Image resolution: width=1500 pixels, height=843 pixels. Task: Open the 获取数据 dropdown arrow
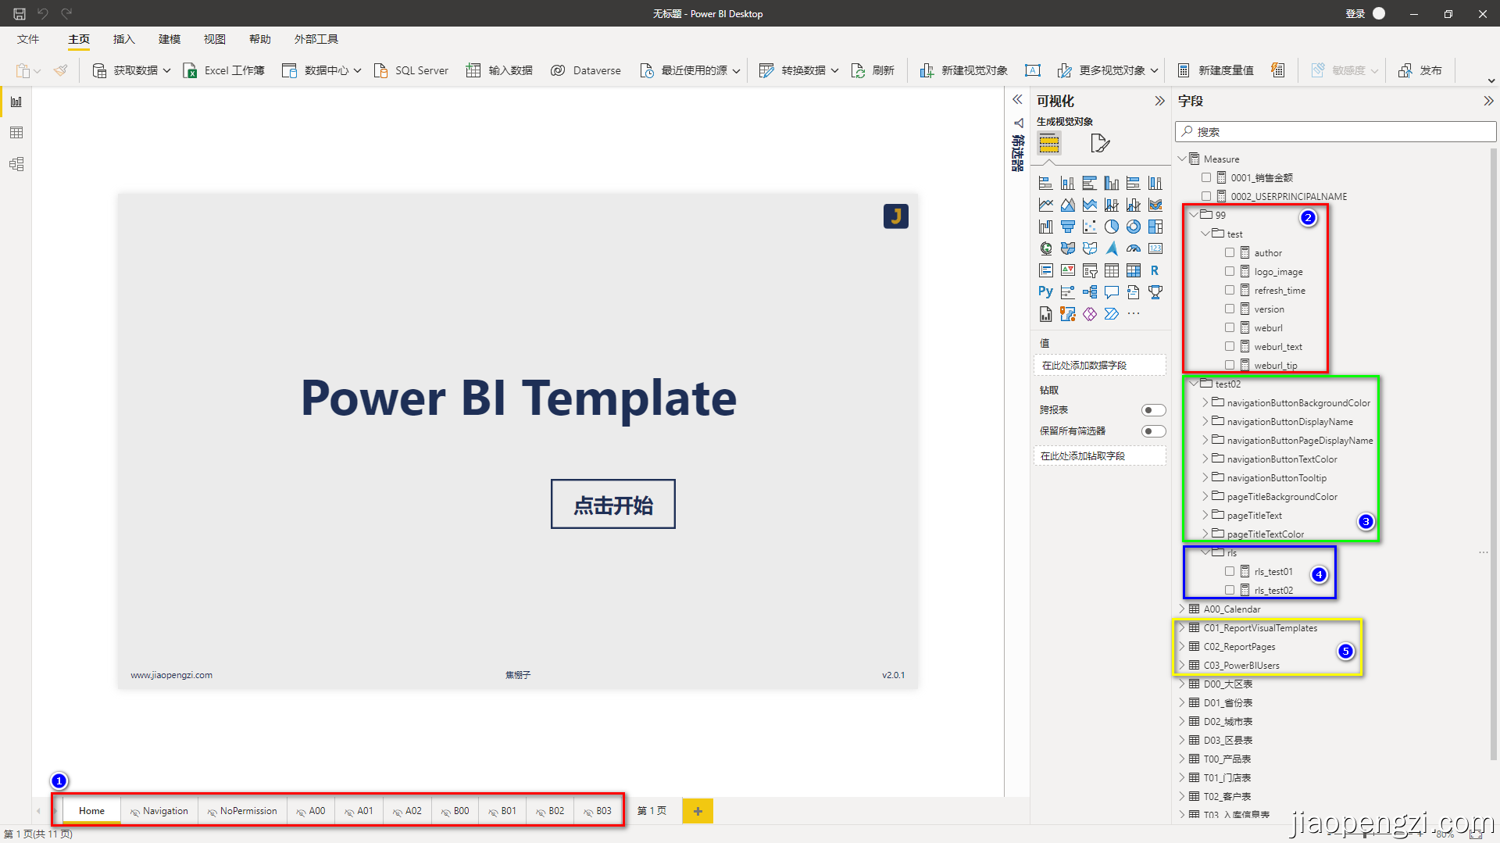[166, 70]
